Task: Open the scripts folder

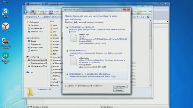Action: (54, 51)
